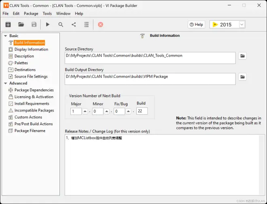
Task: Click the stacked list toolbar icon
Action: click(87, 25)
